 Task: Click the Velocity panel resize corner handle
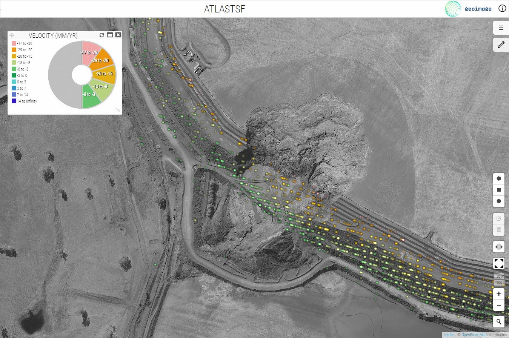[118, 110]
